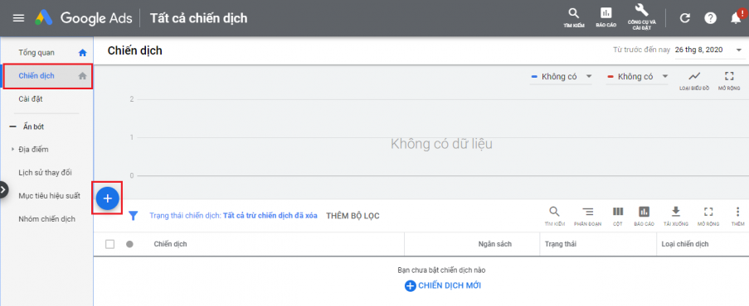Image resolution: width=749 pixels, height=306 pixels.
Task: Click the plus icon of Chiến dịch mới
Action: [410, 286]
